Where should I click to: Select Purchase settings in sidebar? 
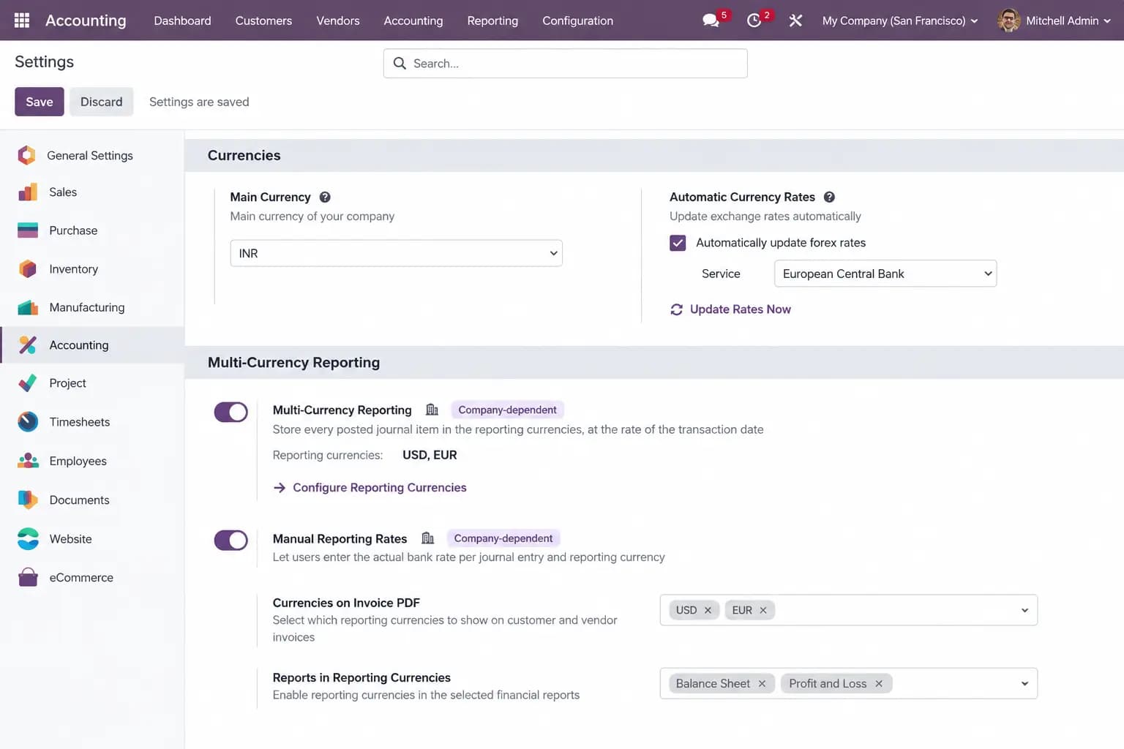(x=92, y=230)
